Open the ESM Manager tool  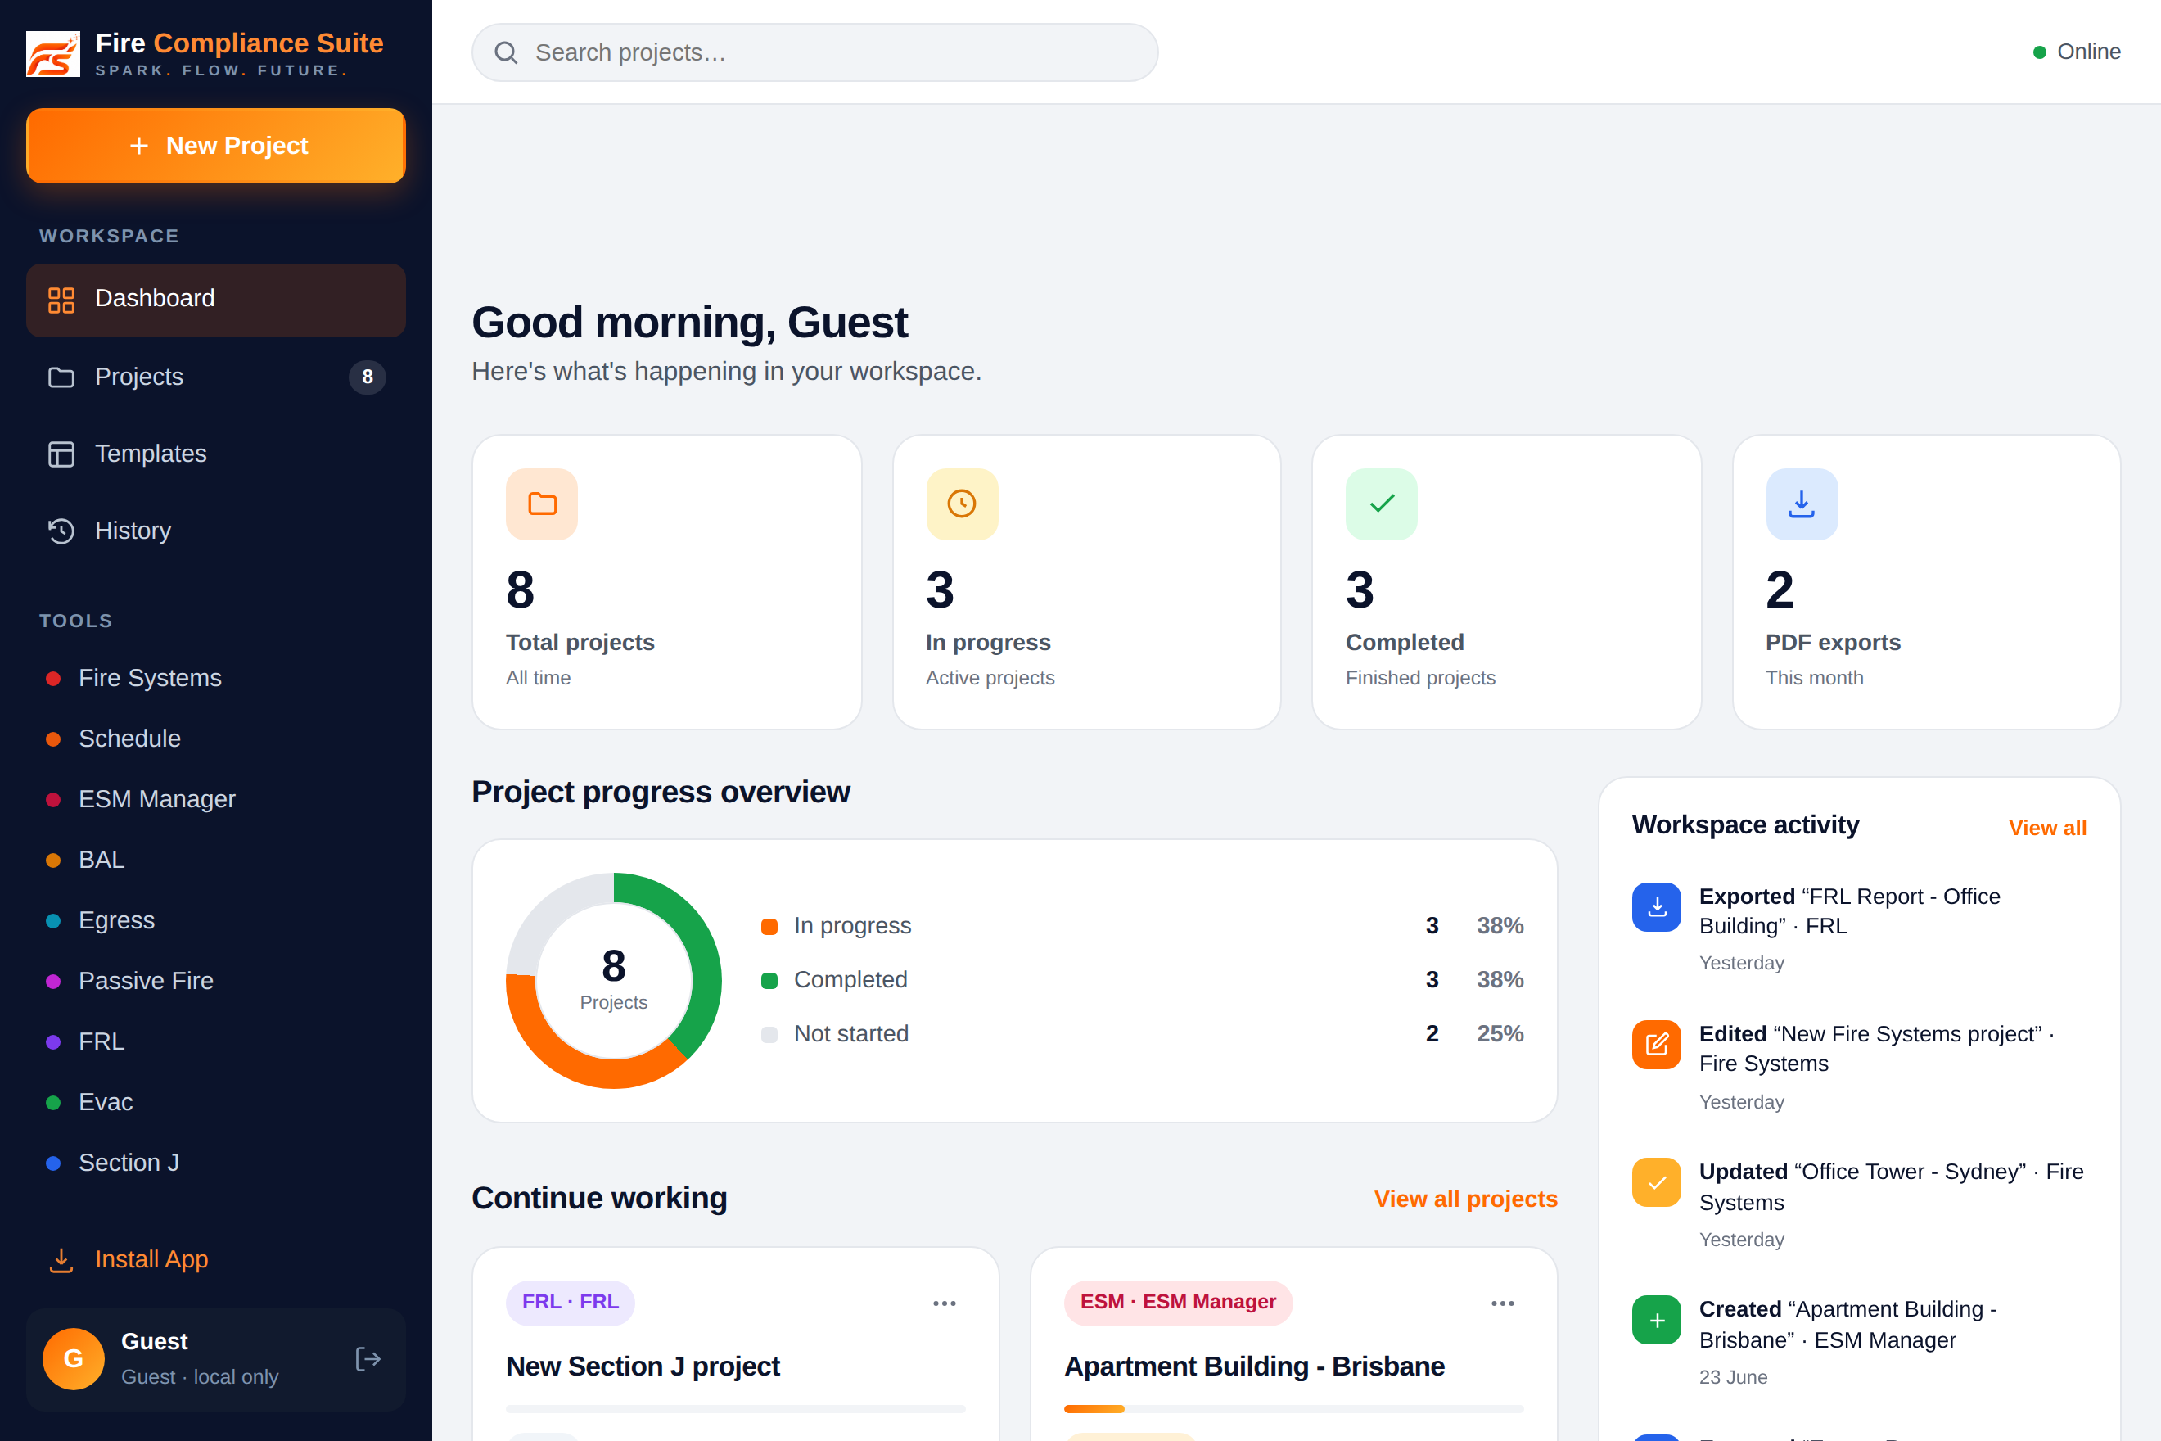pyautogui.click(x=216, y=800)
